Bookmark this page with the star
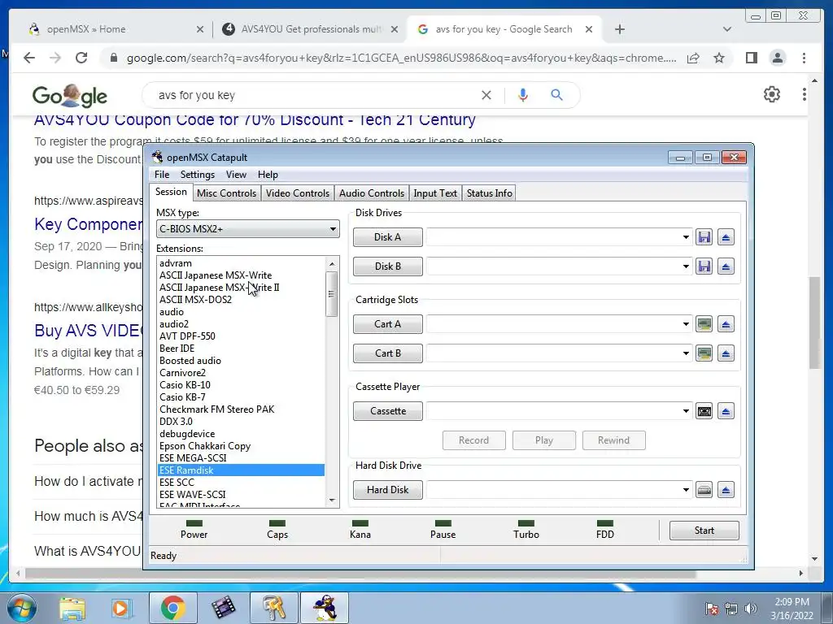 click(x=719, y=58)
